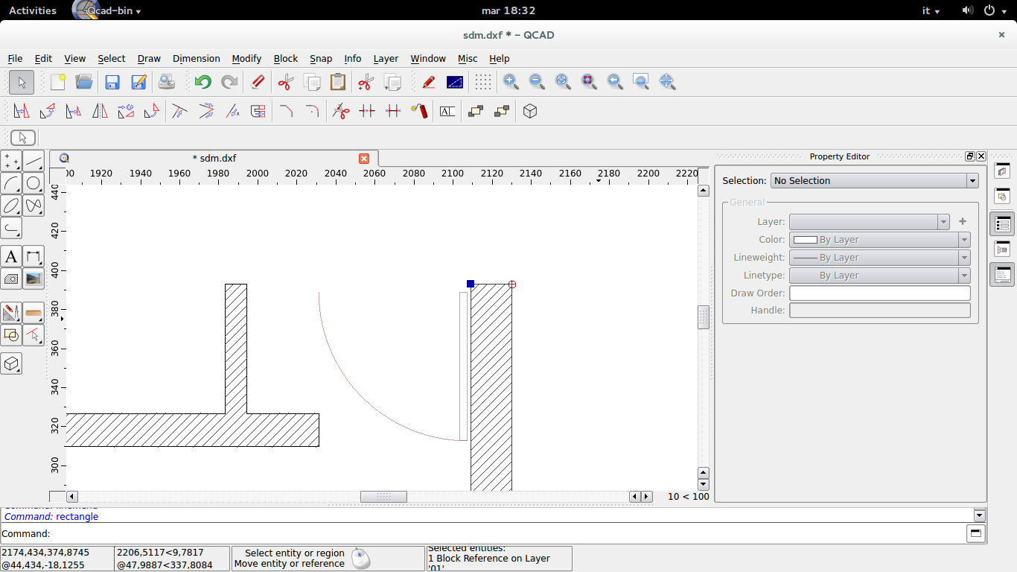The height and width of the screenshot is (572, 1017).
Task: Open the Dimension tools in left toolbox
Action: tap(34, 257)
